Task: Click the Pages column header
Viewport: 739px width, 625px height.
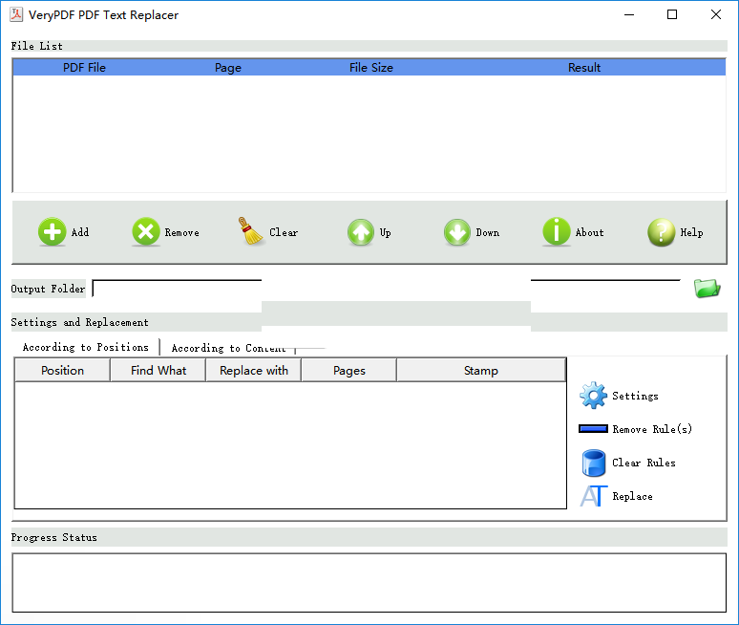Action: pos(349,370)
